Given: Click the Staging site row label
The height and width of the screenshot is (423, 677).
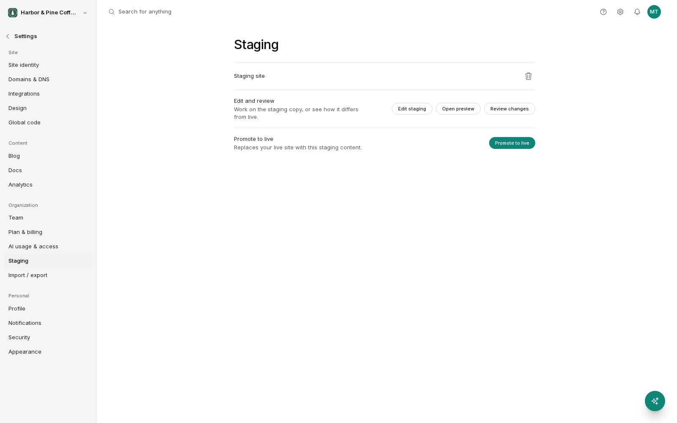Looking at the screenshot, I should [249, 76].
